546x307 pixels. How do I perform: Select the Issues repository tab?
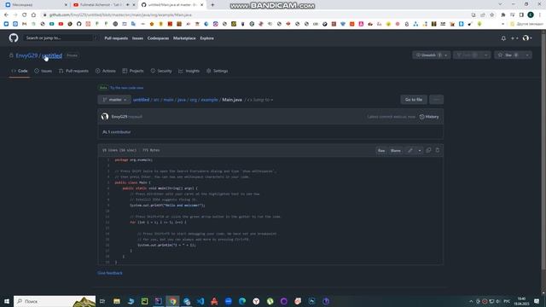[44, 71]
